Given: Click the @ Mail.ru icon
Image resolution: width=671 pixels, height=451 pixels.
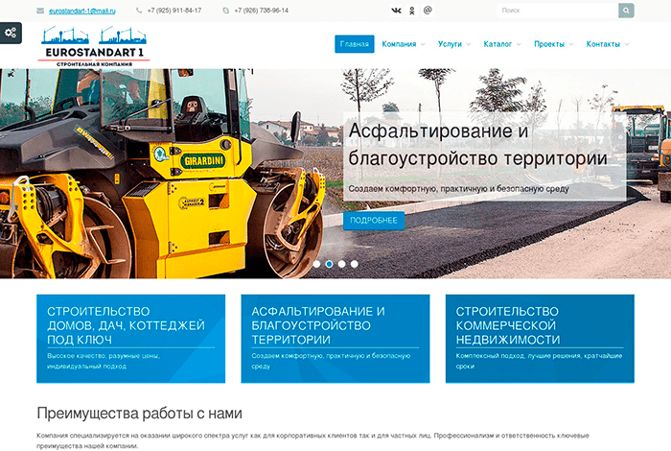Looking at the screenshot, I should (428, 11).
